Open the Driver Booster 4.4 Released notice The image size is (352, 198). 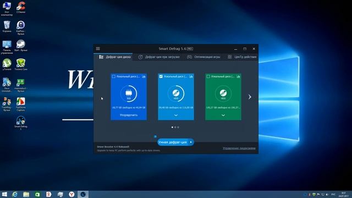click(113, 147)
